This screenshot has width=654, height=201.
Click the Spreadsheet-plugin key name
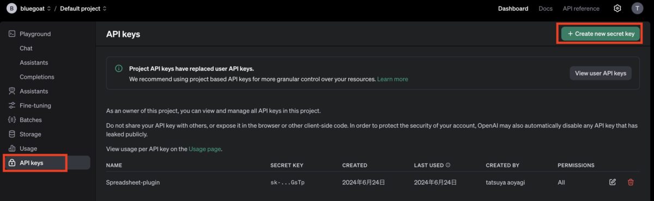click(x=132, y=183)
